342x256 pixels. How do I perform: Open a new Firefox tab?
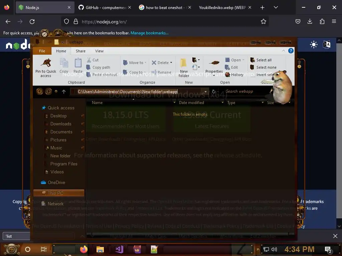coord(263,7)
